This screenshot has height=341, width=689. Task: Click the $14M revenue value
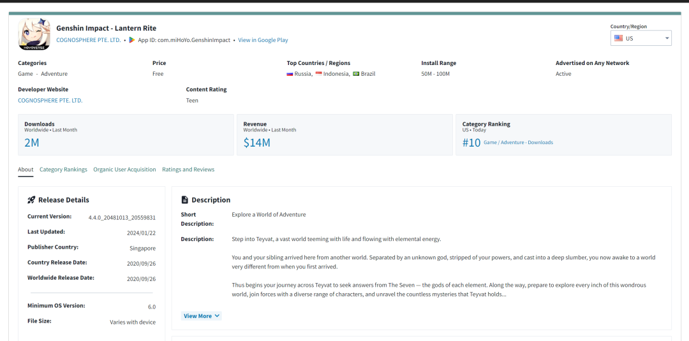click(x=256, y=143)
